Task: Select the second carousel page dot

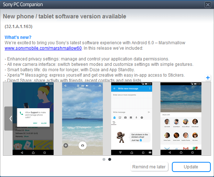Action: click(x=110, y=159)
